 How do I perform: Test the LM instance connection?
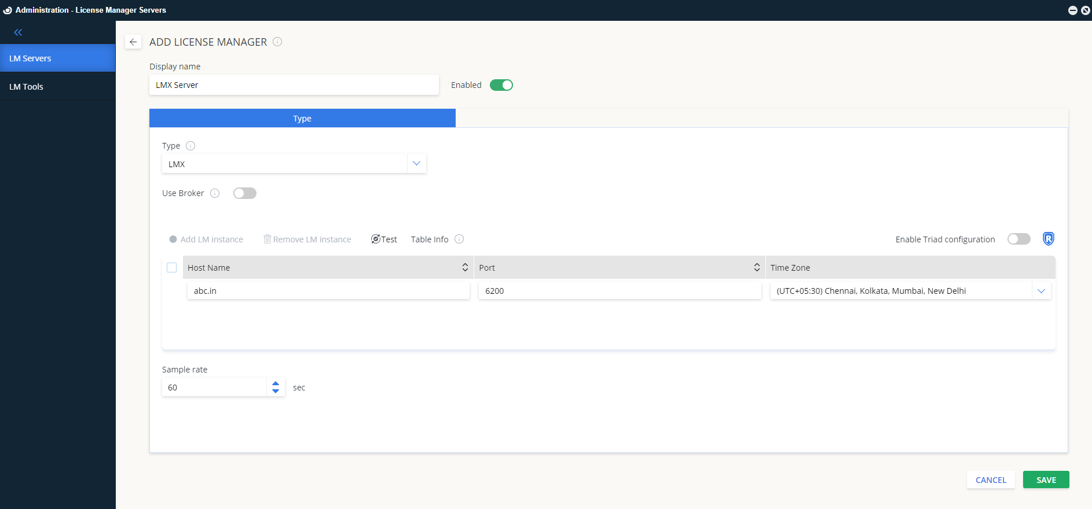click(x=384, y=239)
